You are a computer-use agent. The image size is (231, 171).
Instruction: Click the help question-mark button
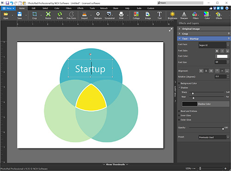click(227, 8)
